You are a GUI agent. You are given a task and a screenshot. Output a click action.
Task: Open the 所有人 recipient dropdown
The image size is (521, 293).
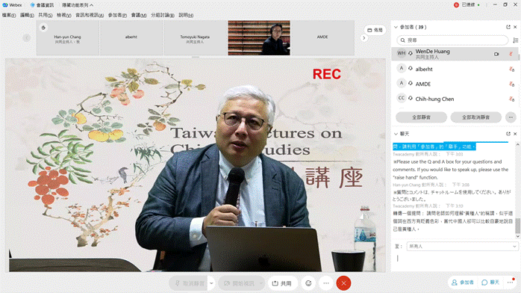(463, 247)
